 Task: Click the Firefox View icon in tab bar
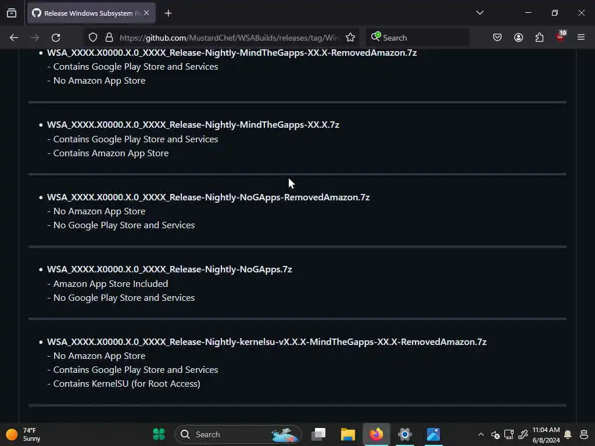coord(12,13)
